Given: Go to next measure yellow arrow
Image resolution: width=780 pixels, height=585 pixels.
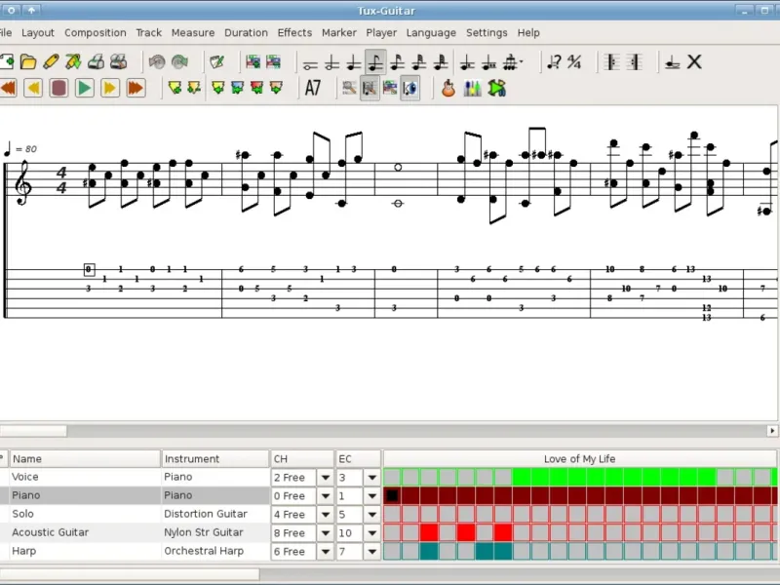Looking at the screenshot, I should (110, 89).
